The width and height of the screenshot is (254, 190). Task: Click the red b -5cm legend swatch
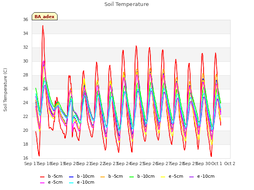pyautogui.click(x=42, y=177)
